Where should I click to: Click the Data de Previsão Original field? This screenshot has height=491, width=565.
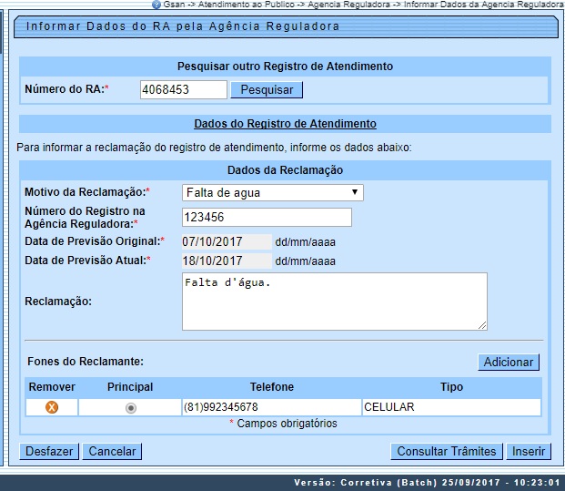pos(226,241)
